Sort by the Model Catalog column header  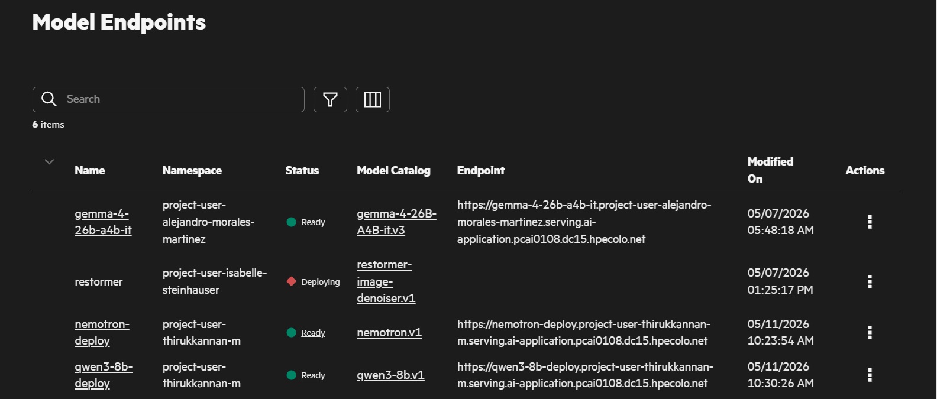coord(394,171)
